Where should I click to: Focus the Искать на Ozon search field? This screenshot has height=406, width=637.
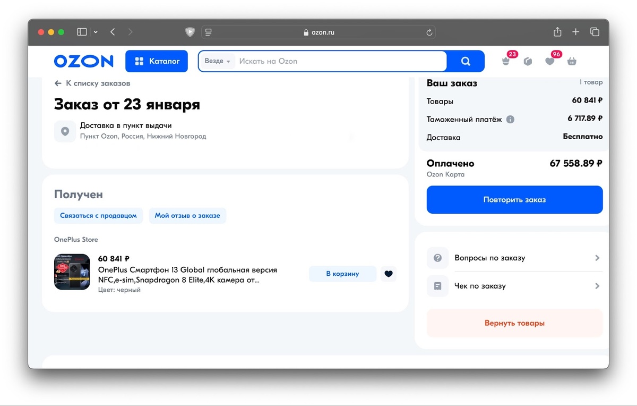coord(340,61)
